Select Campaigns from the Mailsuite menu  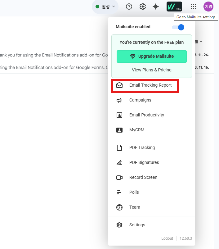152,100
